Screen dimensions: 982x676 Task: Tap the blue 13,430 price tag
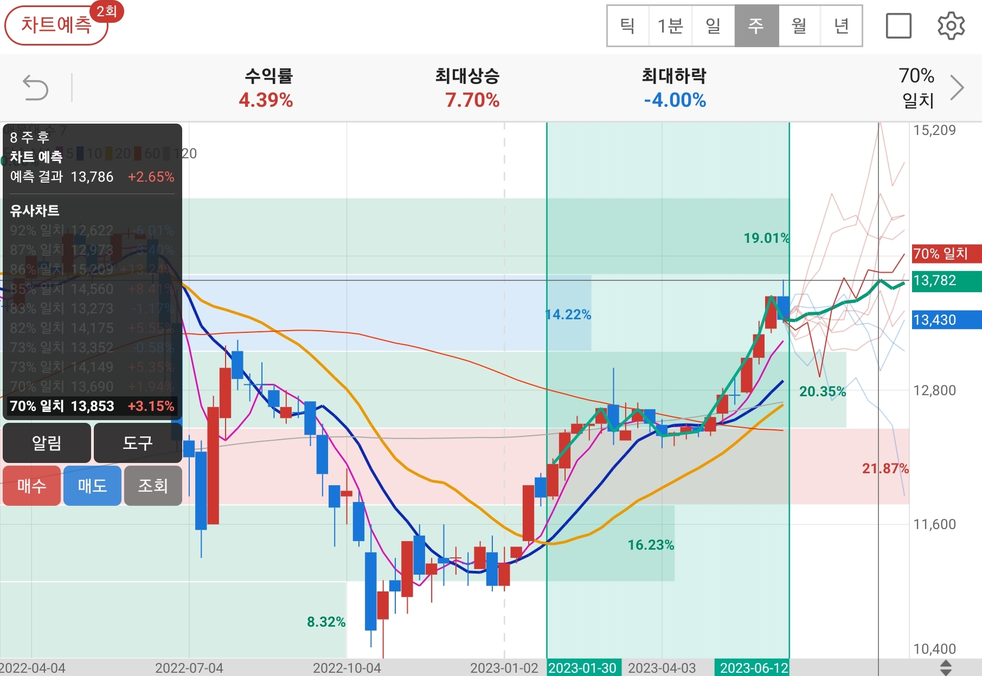tap(947, 320)
